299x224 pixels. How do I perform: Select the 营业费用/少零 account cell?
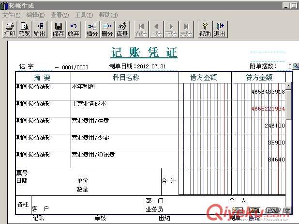pyautogui.click(x=125, y=143)
